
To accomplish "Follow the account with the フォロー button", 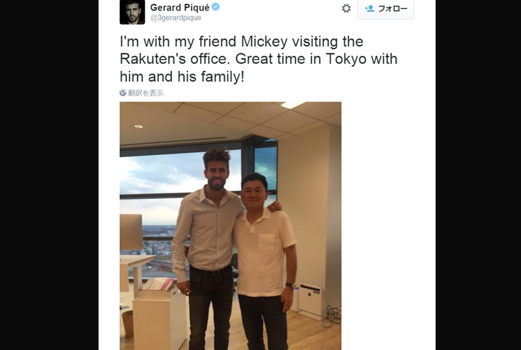I will click(x=386, y=9).
